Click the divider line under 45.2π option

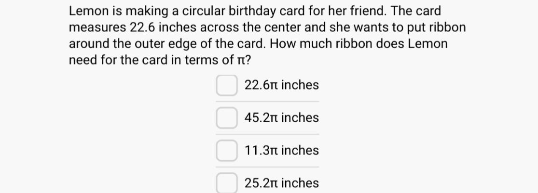tap(268, 134)
